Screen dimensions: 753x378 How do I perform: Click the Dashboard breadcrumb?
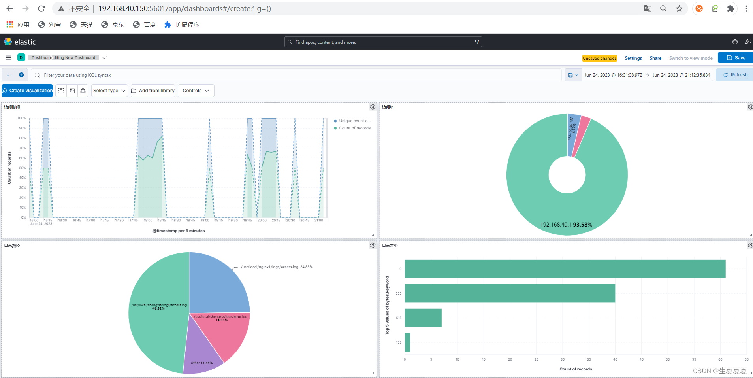coord(41,58)
